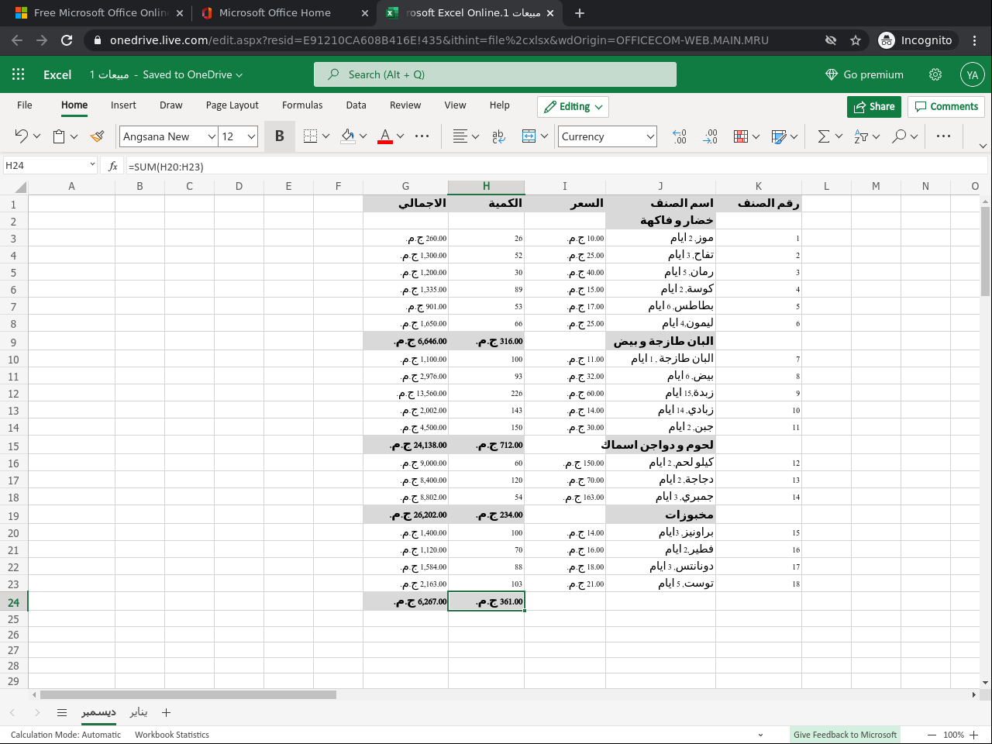Apply cell borders
The height and width of the screenshot is (744, 992).
coord(311,136)
